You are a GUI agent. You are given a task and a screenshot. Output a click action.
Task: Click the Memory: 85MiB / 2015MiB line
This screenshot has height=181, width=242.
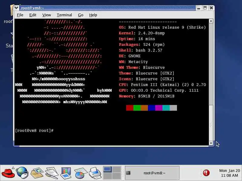coord(146,96)
